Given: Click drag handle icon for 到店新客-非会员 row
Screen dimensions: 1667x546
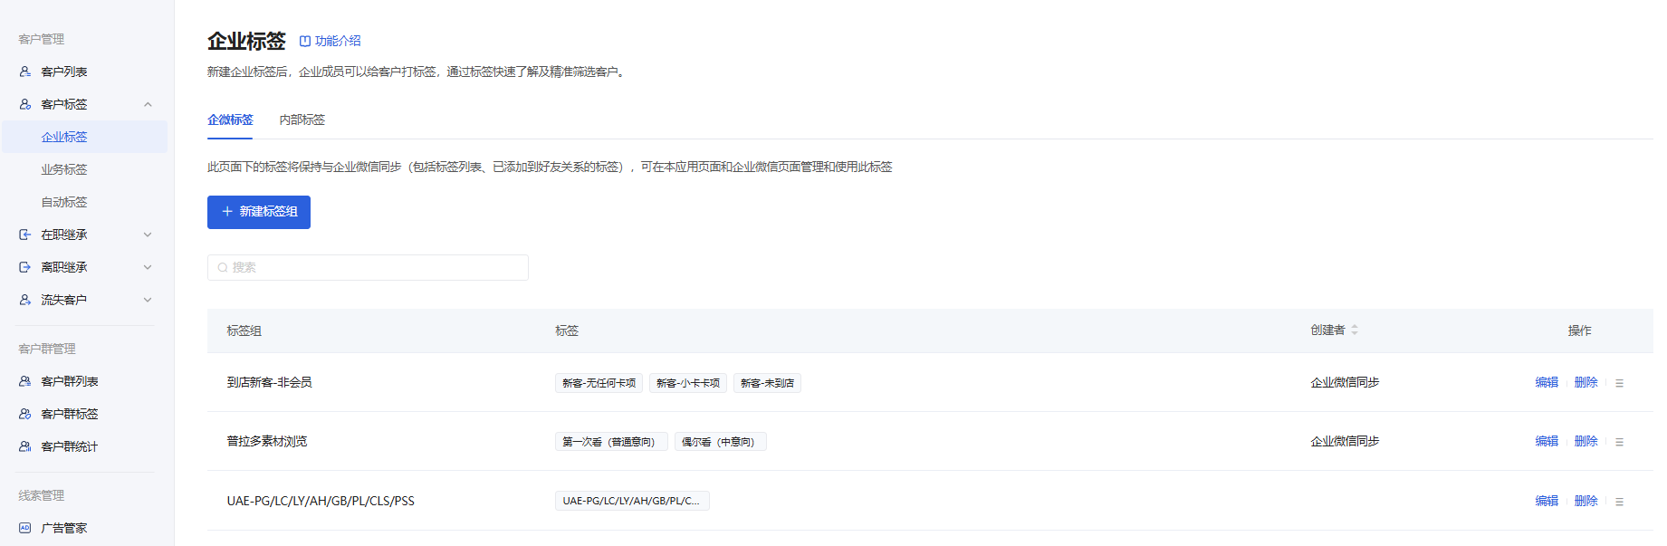Looking at the screenshot, I should [1619, 383].
